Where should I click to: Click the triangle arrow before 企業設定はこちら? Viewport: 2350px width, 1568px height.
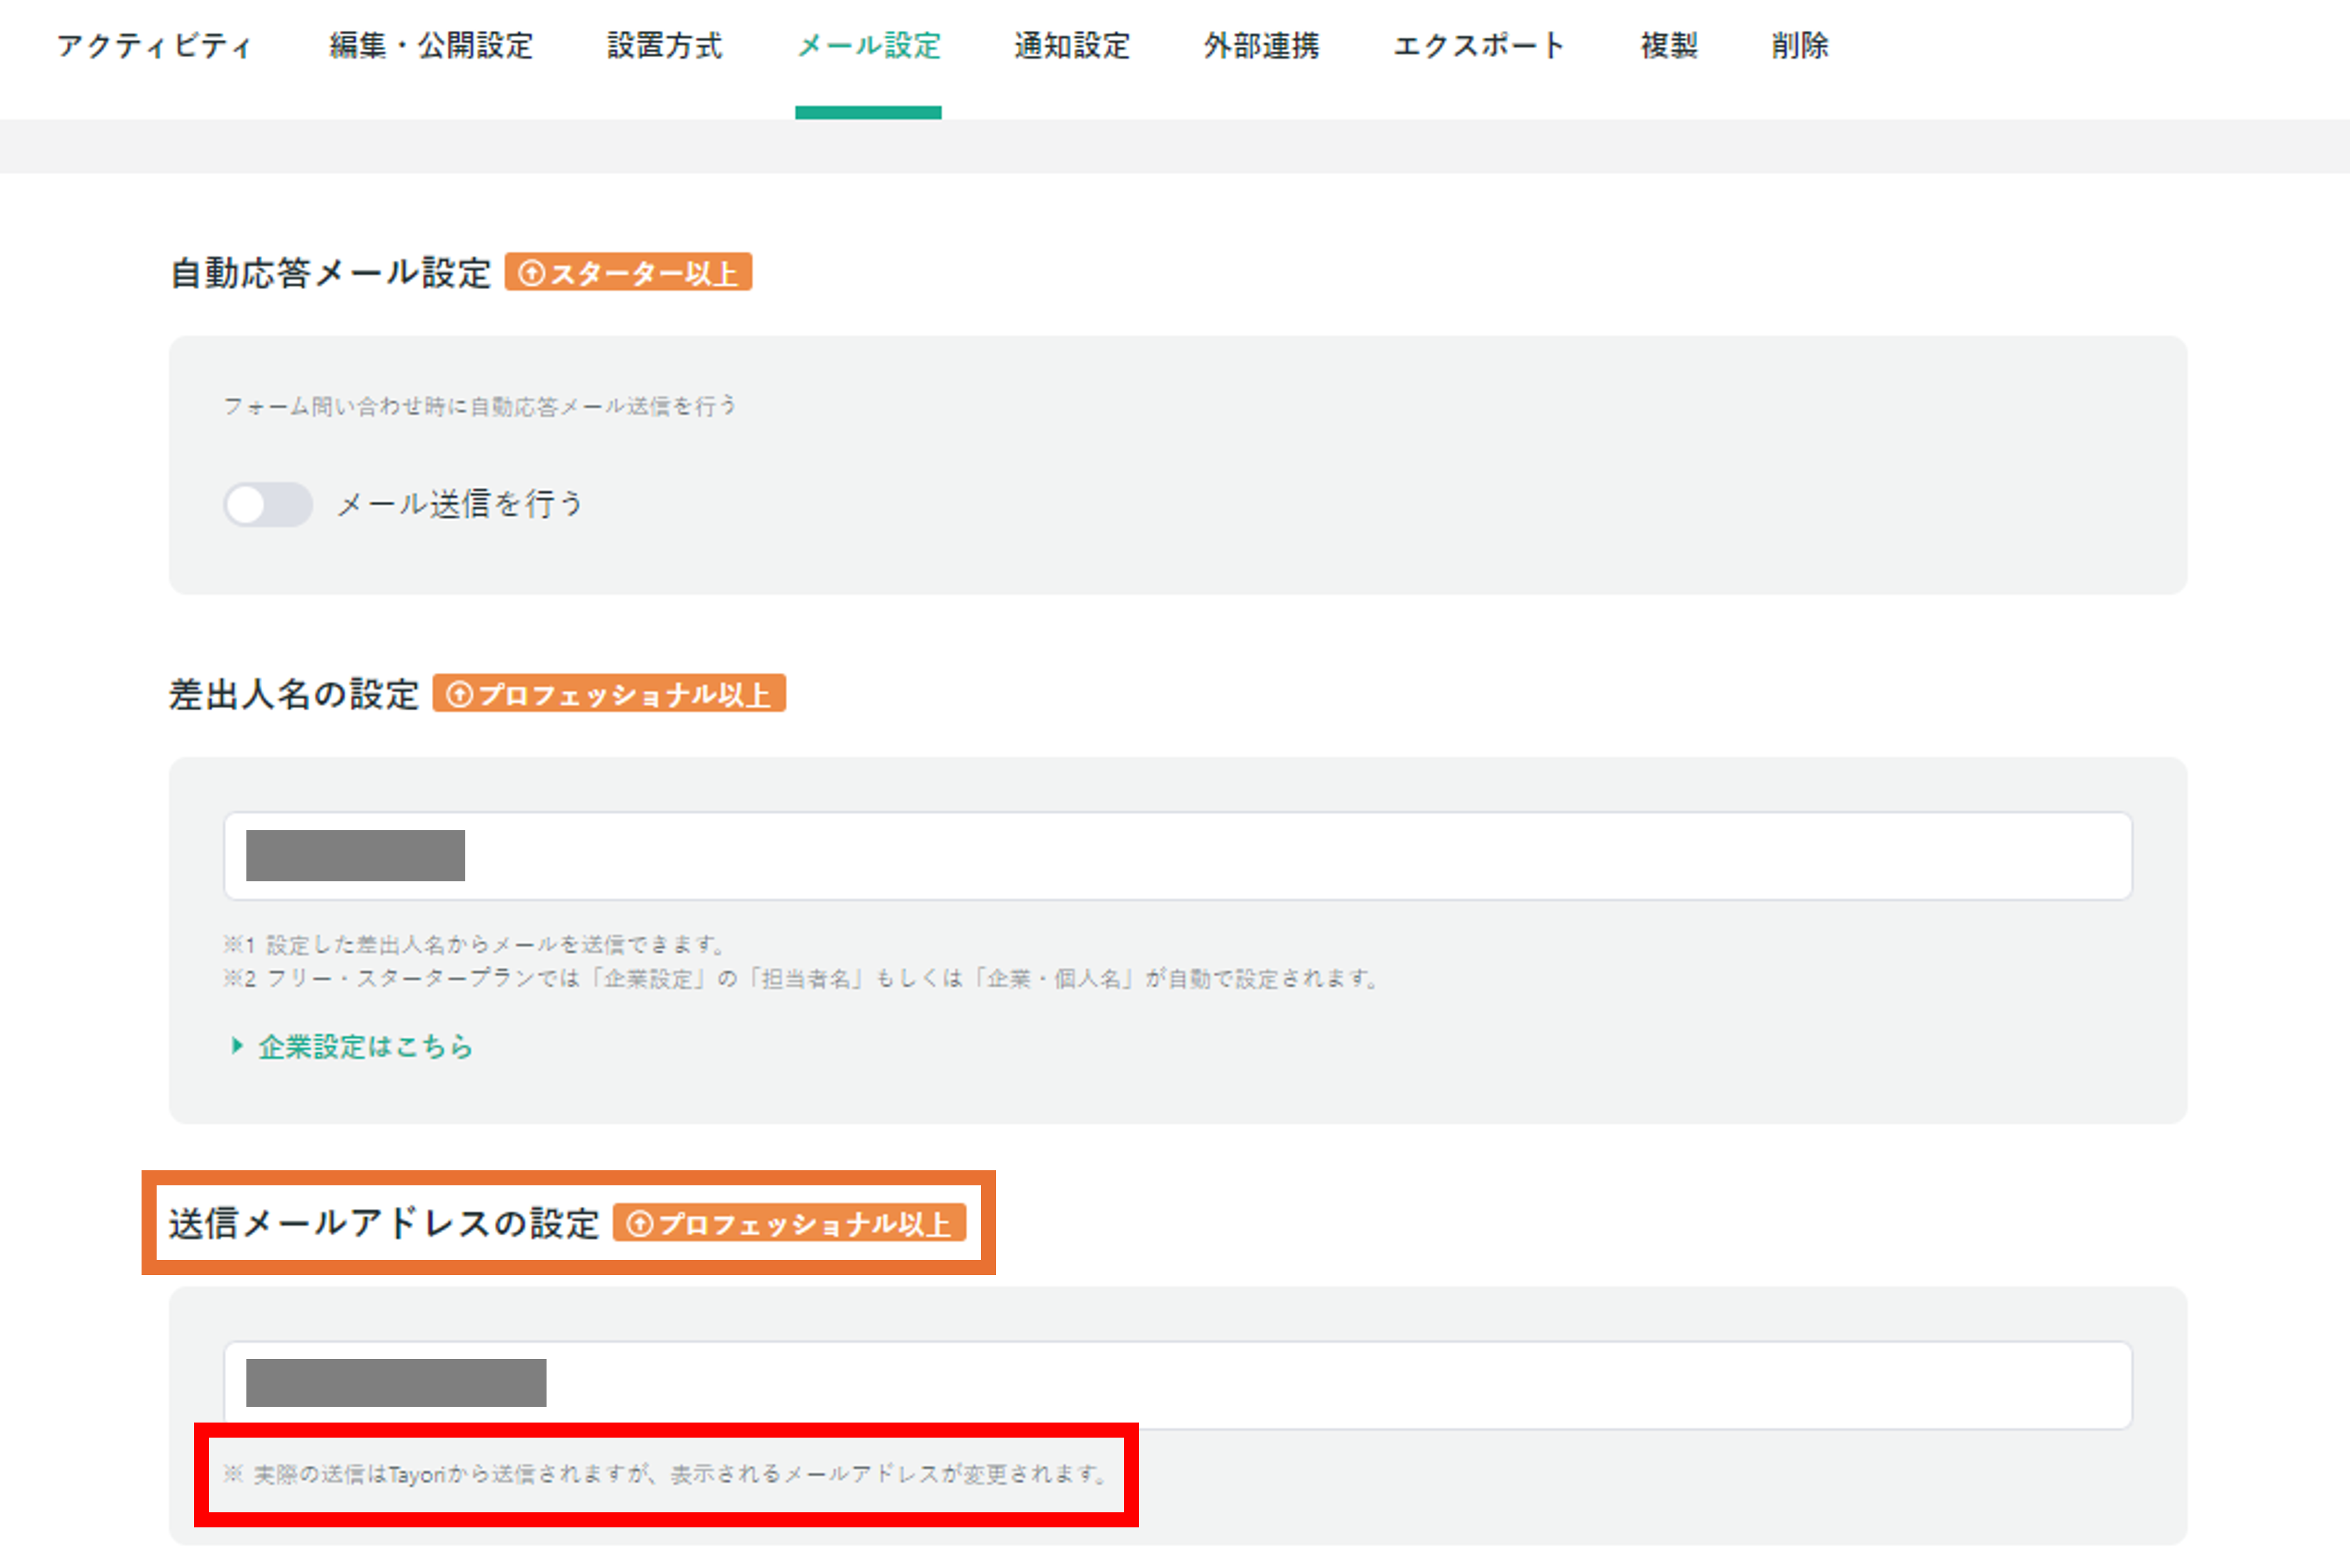click(x=237, y=1046)
